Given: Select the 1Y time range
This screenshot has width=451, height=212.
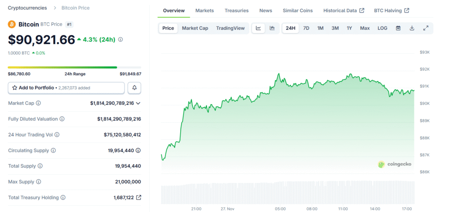Looking at the screenshot, I should [x=349, y=28].
